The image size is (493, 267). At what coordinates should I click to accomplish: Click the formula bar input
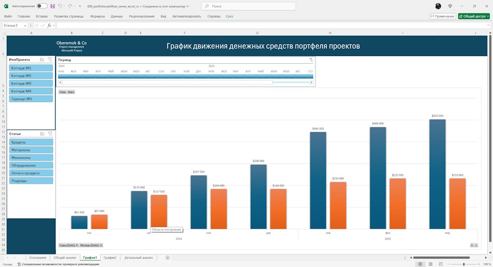pos(271,25)
